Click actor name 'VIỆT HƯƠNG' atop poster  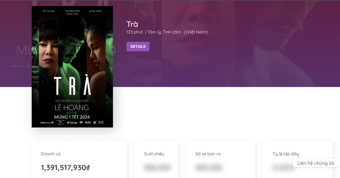48,11
